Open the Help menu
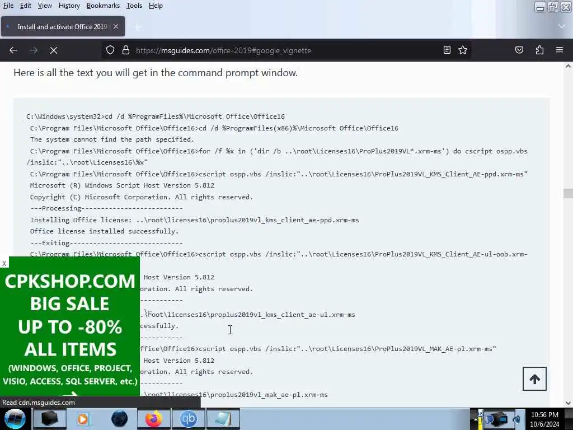The image size is (573, 430). pyautogui.click(x=156, y=6)
